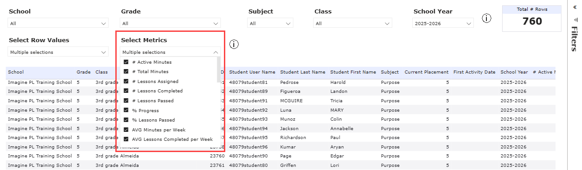Sort by Subject column header
This screenshot has width=582, height=170.
389,72
